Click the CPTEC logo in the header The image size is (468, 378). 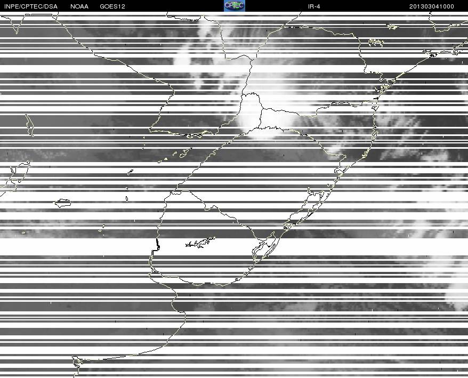point(235,6)
